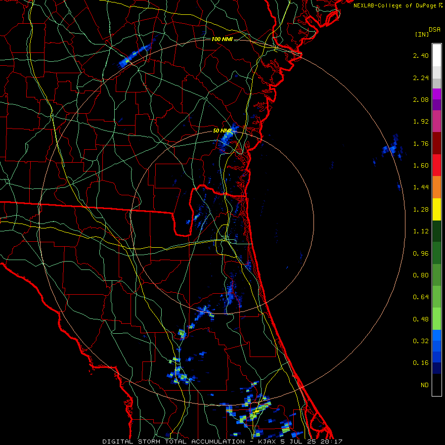Screen dimensions: 445x445
Task: Click the 100 NMI range ring label
Action: pos(222,39)
